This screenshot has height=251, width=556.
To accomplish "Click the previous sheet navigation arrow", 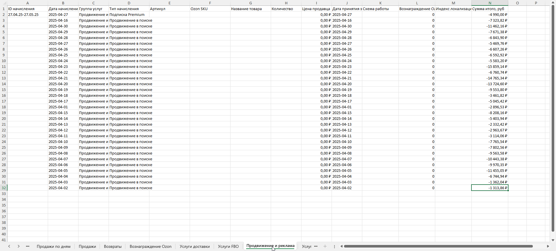I will coord(9,246).
